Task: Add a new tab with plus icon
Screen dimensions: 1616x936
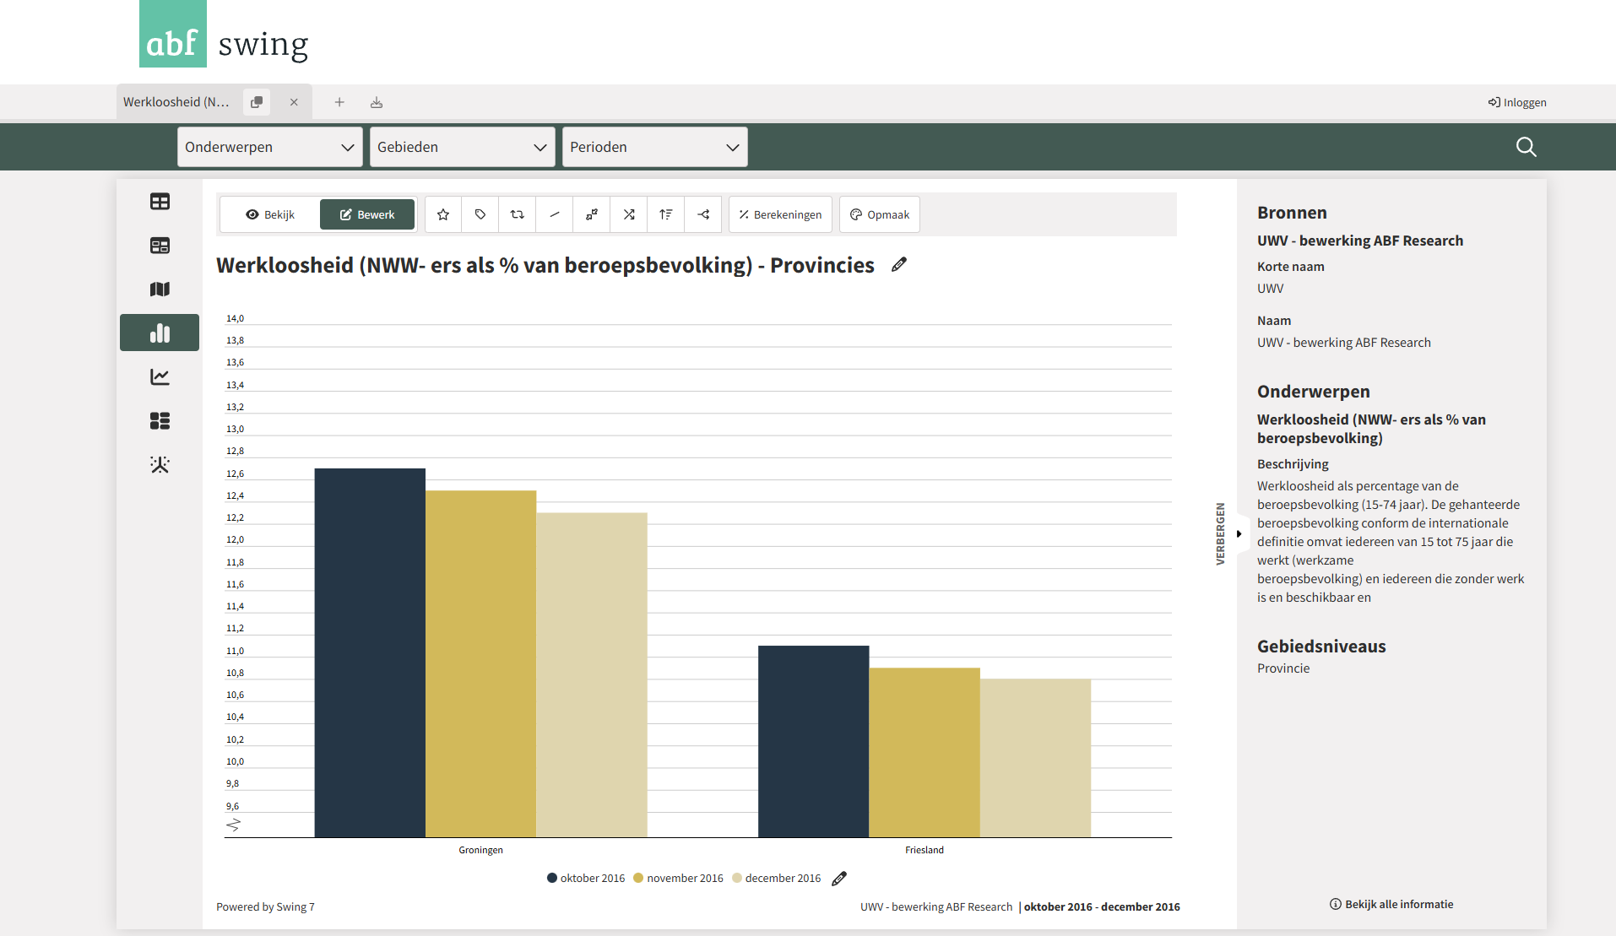Action: tap(339, 102)
